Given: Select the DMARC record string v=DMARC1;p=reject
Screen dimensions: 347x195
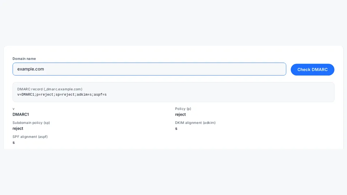Looking at the screenshot, I should pyautogui.click(x=62, y=95).
